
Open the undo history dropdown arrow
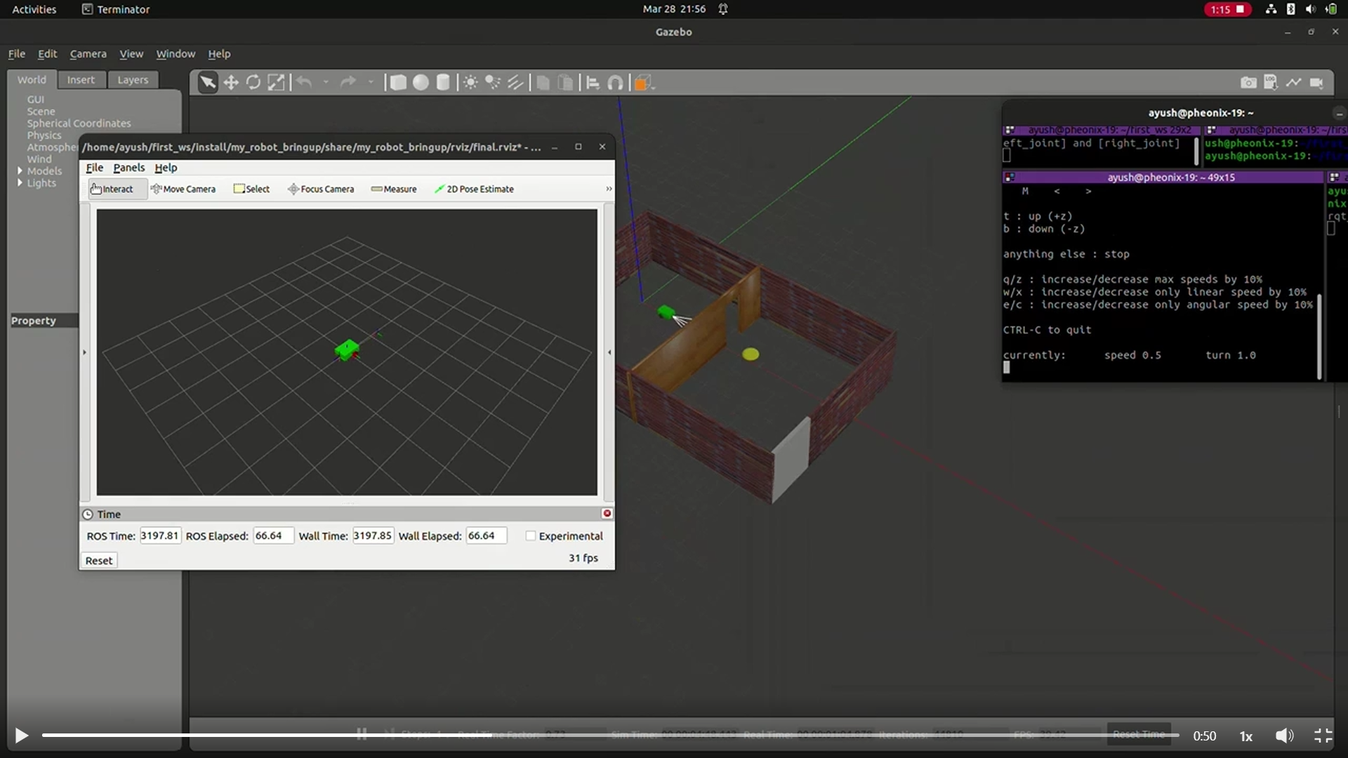(x=326, y=83)
